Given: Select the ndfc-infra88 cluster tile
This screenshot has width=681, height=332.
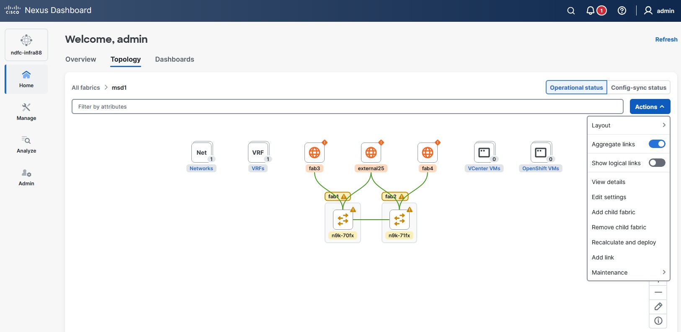Looking at the screenshot, I should [26, 45].
